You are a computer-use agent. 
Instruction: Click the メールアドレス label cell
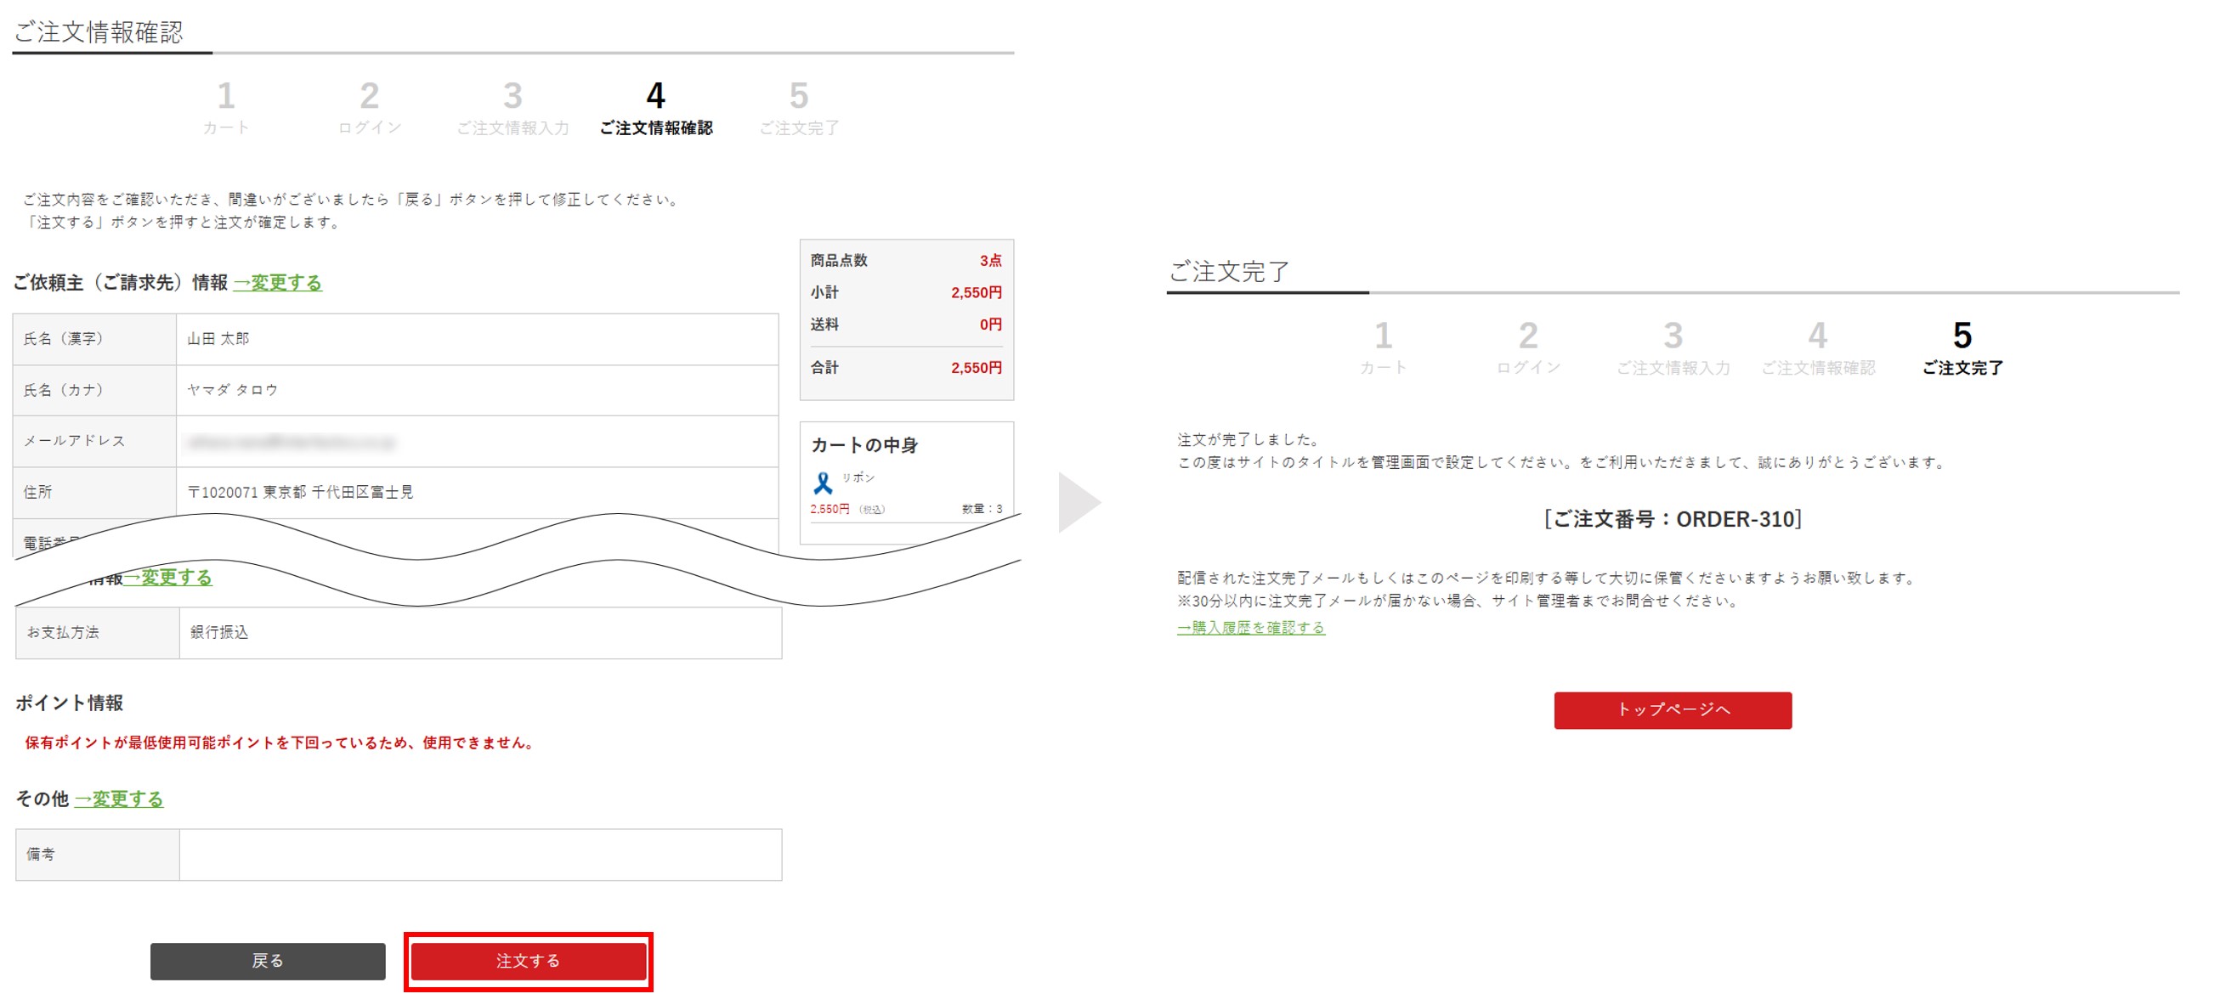[x=94, y=442]
